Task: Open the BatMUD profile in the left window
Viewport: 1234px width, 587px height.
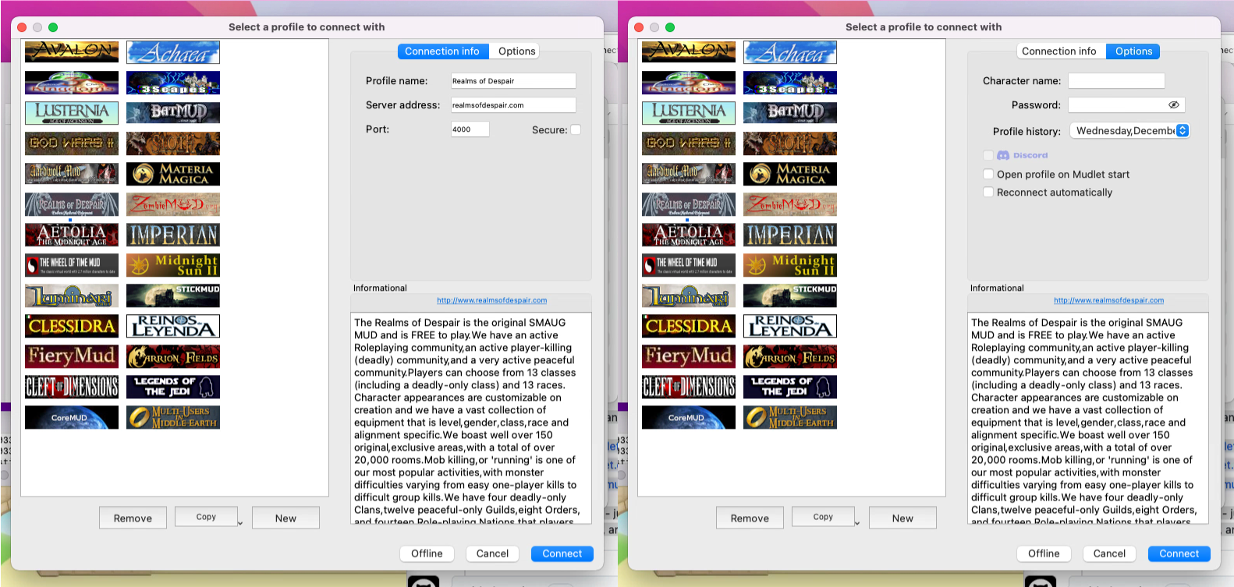Action: (x=173, y=113)
